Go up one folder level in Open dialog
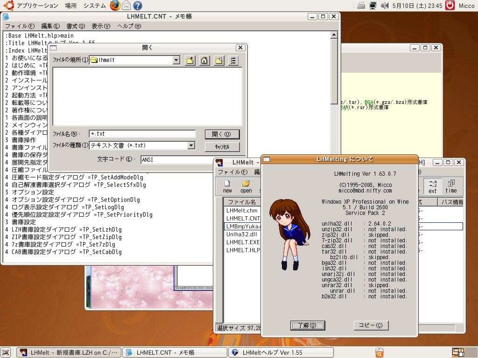Screen dimensions: 478x358 [190, 60]
